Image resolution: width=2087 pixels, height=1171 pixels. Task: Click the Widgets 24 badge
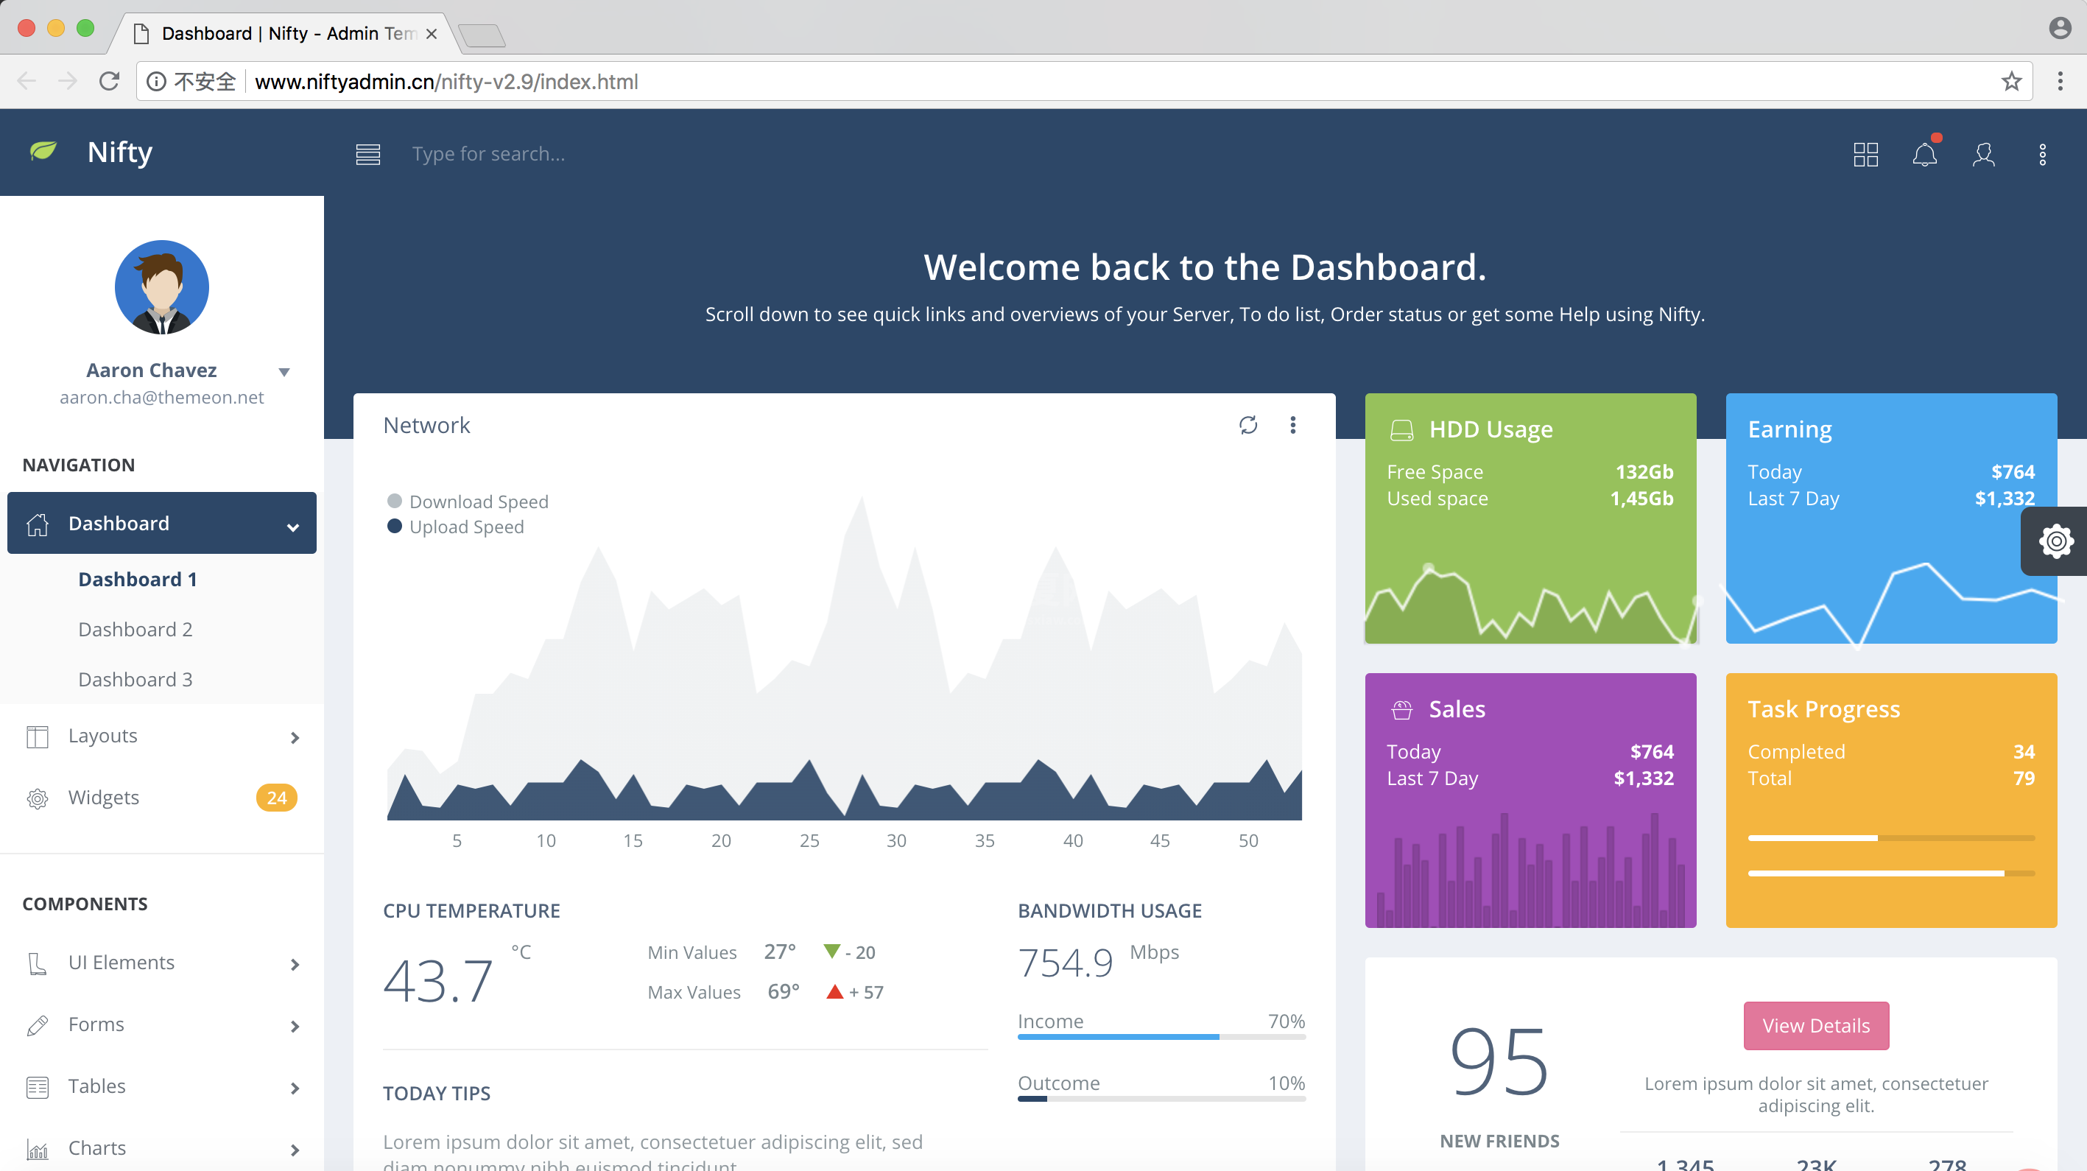pyautogui.click(x=276, y=798)
